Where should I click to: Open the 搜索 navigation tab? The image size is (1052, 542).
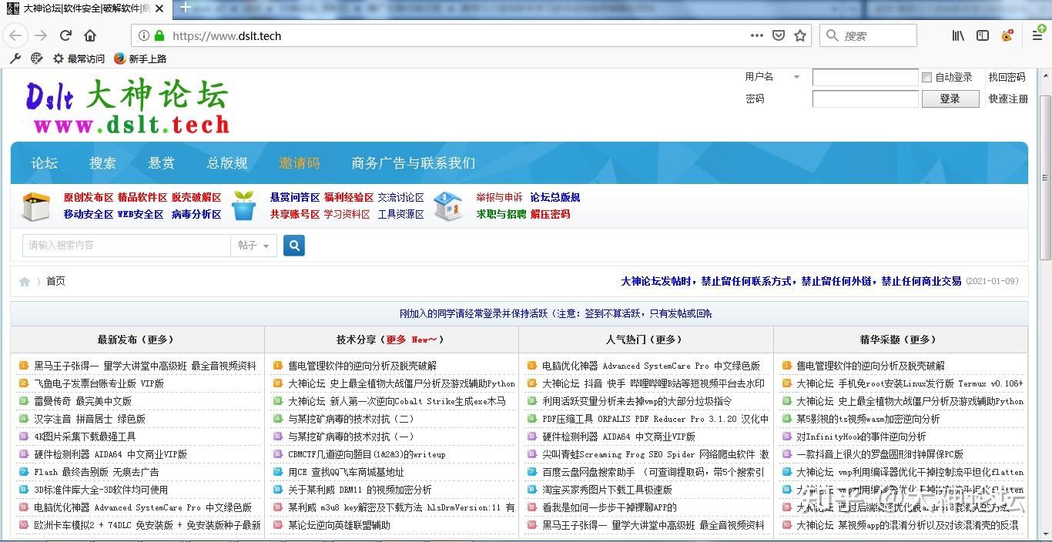[102, 163]
